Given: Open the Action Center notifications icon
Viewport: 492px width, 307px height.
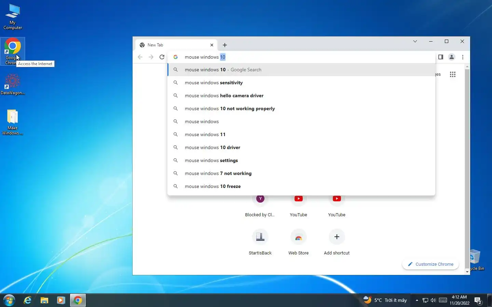Looking at the screenshot, I should 478,301.
